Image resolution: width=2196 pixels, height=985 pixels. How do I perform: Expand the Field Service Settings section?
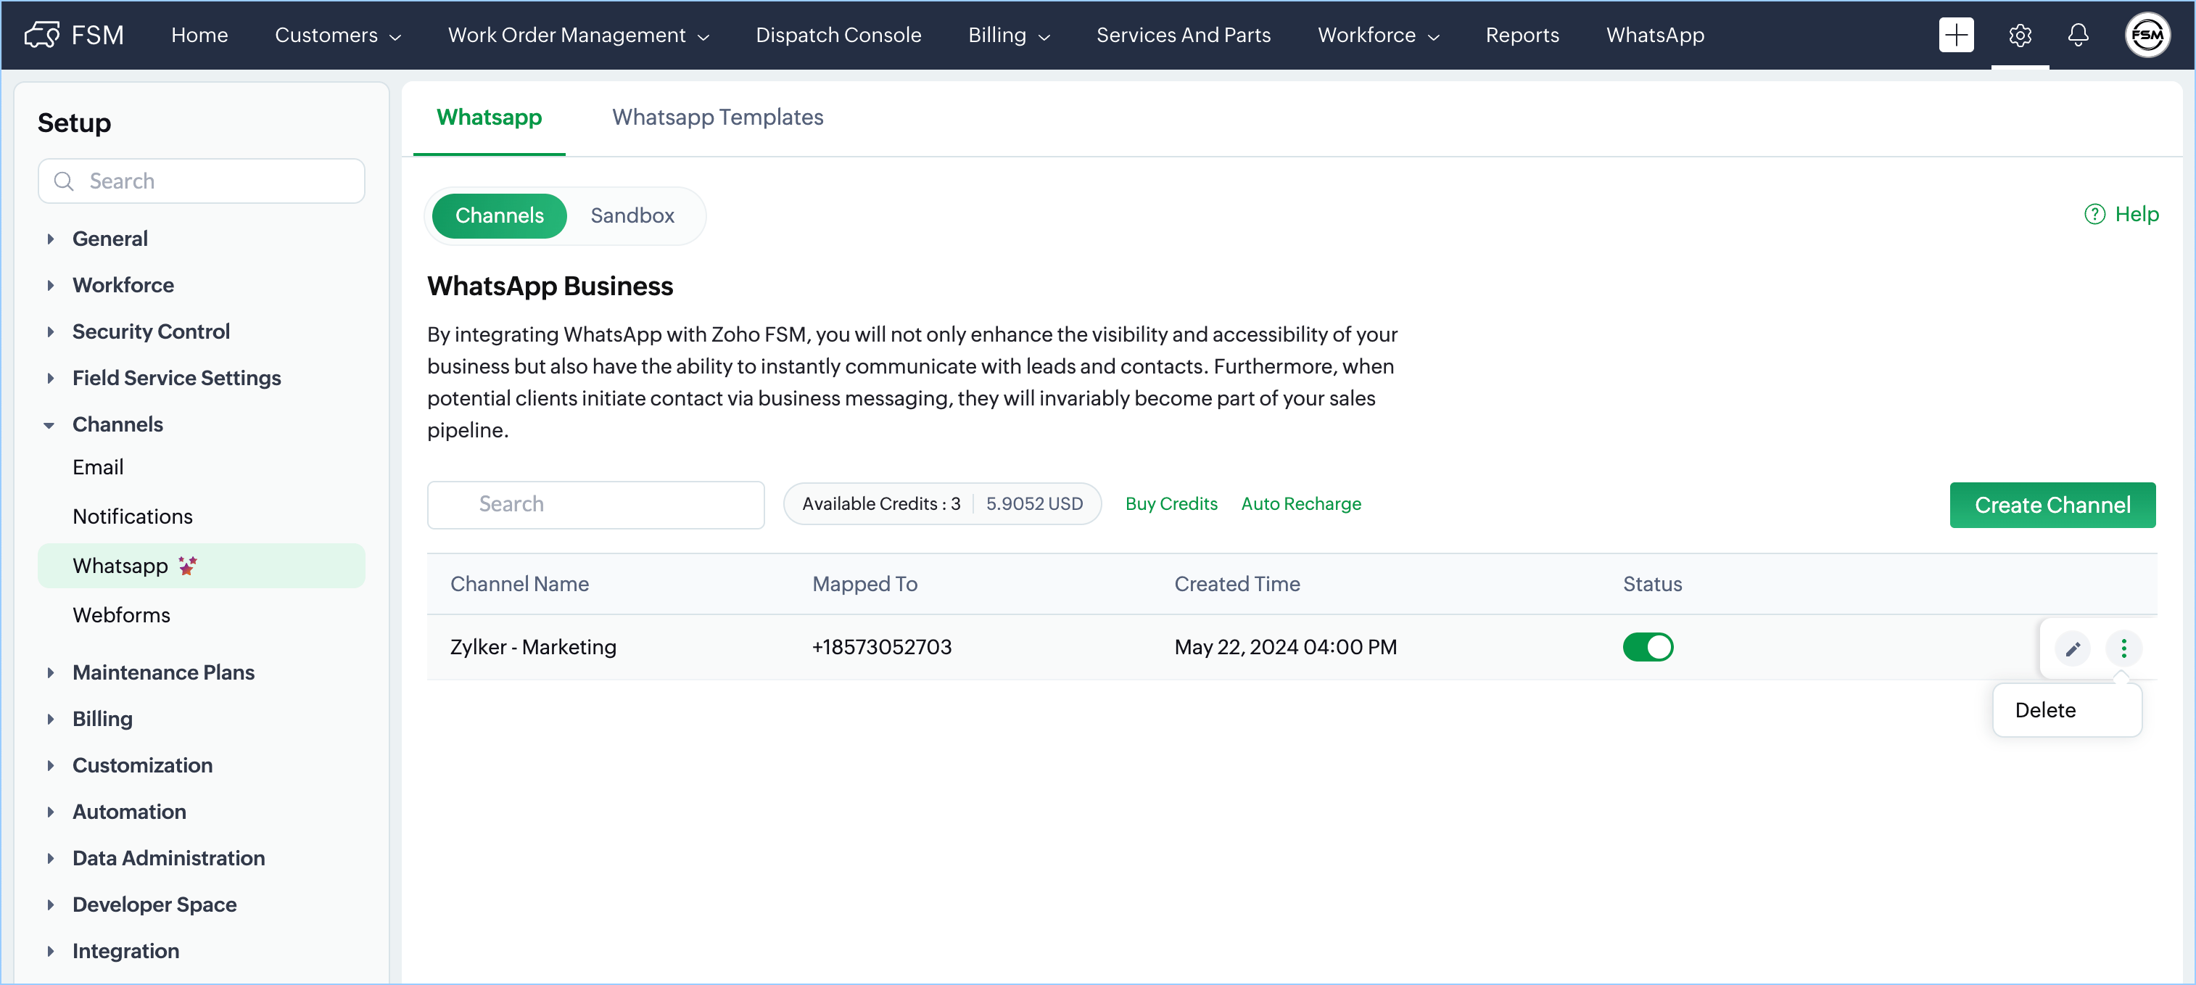[176, 378]
